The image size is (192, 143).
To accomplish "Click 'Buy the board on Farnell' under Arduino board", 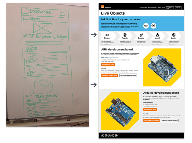I will (x=150, y=109).
